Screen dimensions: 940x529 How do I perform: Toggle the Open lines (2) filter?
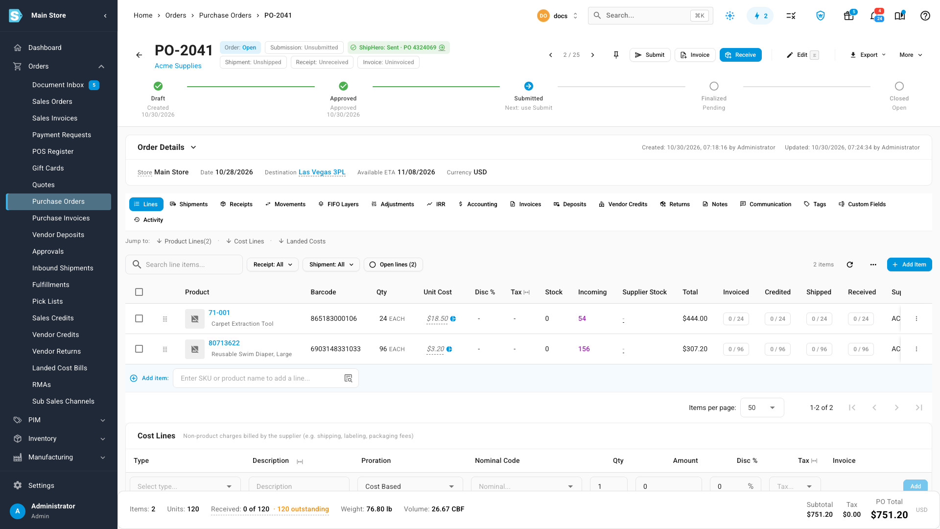(x=393, y=264)
